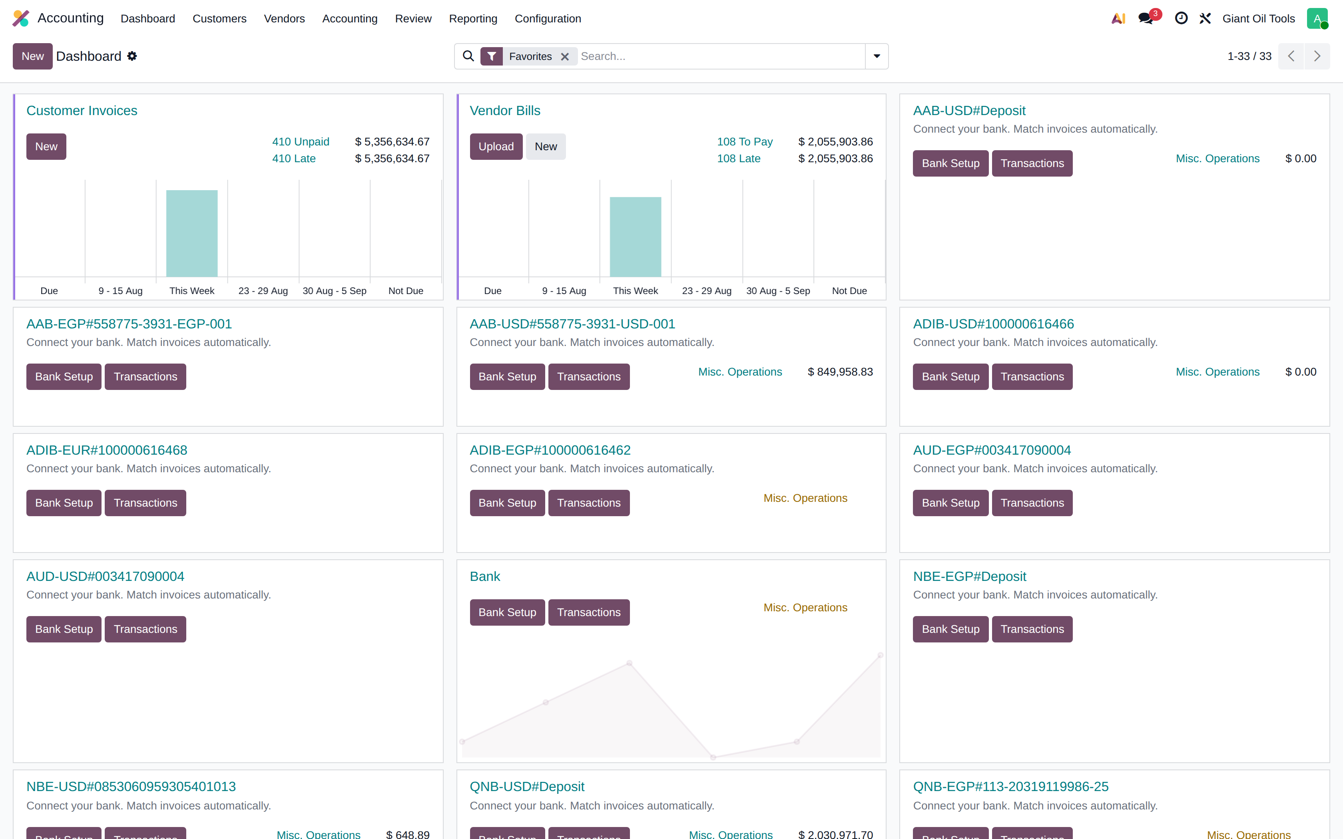Open the QNB-USD#Deposit journal title
The image size is (1343, 839).
(527, 787)
